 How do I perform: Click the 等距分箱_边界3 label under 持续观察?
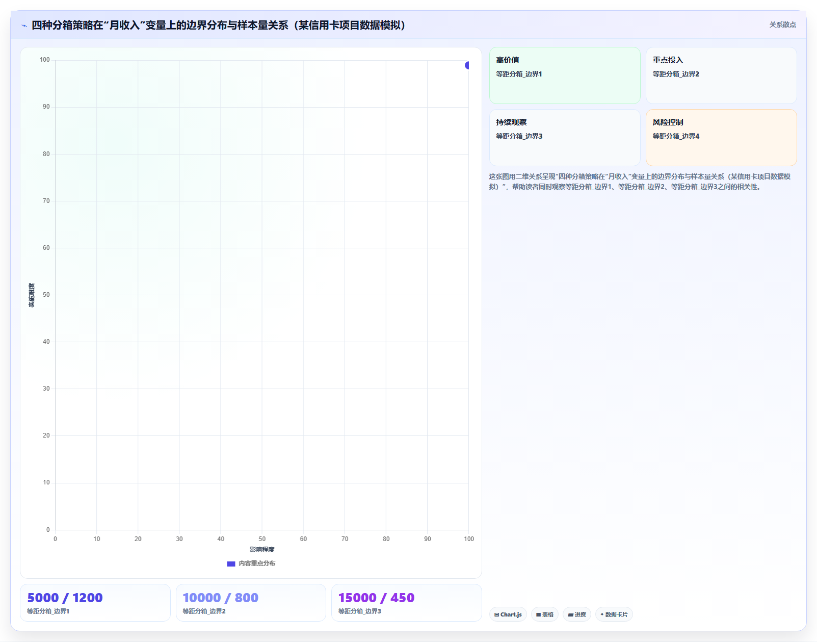[x=519, y=136]
